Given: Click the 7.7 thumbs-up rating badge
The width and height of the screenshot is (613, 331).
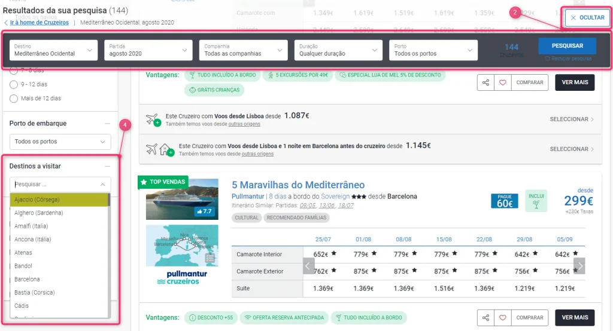Looking at the screenshot, I should coord(204,212).
